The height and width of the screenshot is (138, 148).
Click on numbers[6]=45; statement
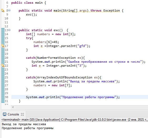(46, 42)
